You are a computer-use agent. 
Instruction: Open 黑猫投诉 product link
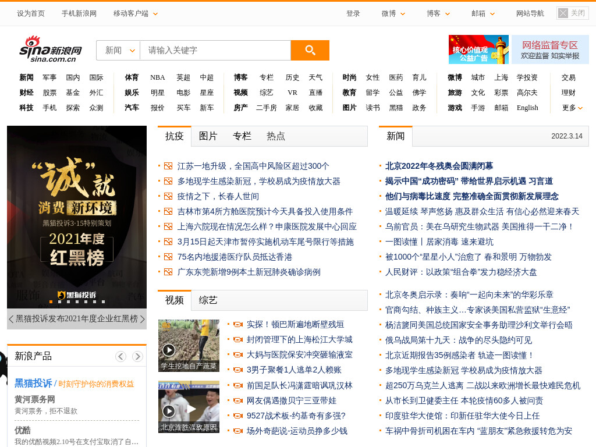[33, 384]
